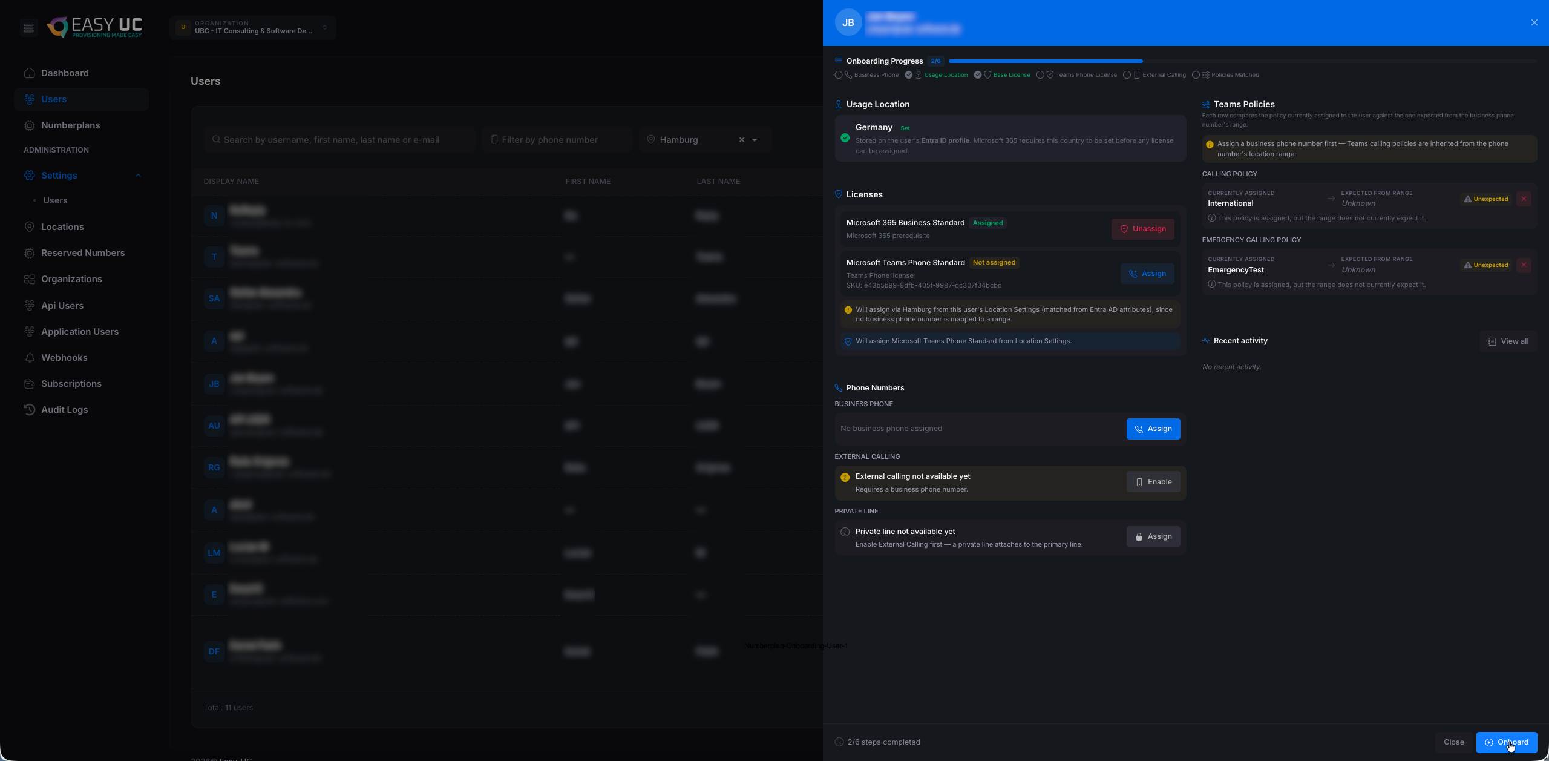
Task: Click the Webhooks bell icon
Action: pyautogui.click(x=29, y=358)
